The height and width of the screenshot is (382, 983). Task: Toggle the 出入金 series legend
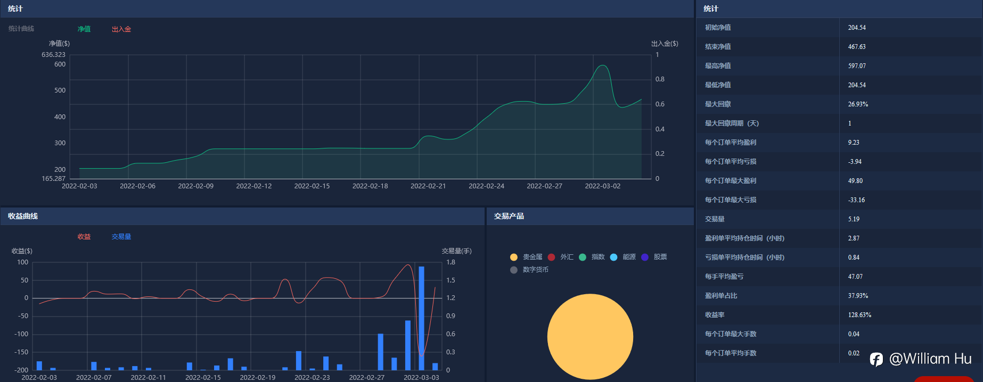121,29
